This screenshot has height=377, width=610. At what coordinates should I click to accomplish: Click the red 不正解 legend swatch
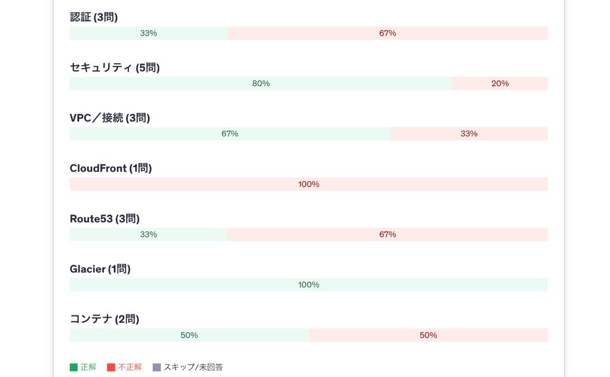(x=111, y=367)
